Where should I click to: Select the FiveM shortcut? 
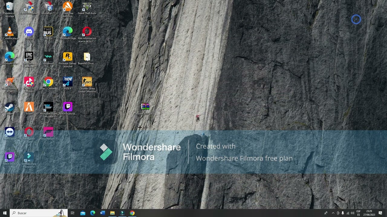click(29, 108)
